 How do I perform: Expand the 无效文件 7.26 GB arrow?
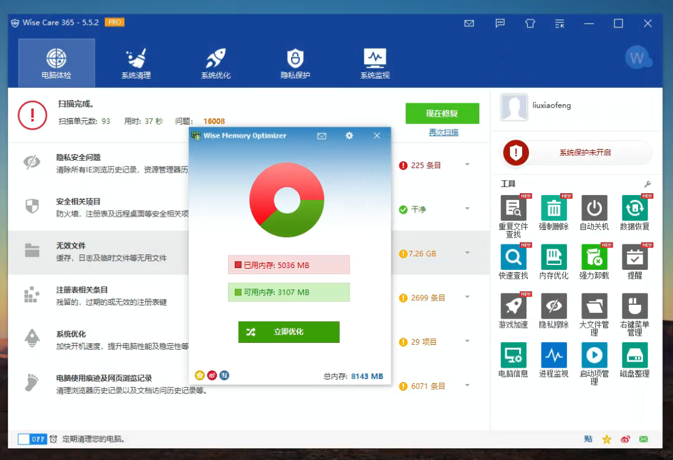pos(467,252)
